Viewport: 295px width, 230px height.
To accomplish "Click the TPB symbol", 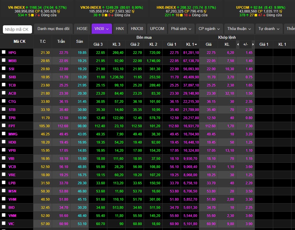I will (12, 118).
